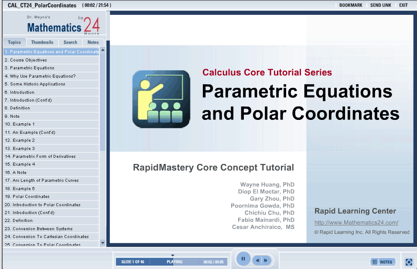Open topic Why Use Parametric Equations?
417x269 pixels.
[51, 76]
